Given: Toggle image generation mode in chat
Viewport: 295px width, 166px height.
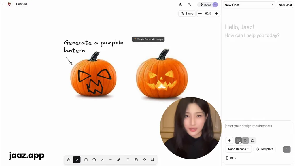Looking at the screenshot, I should point(238,140).
